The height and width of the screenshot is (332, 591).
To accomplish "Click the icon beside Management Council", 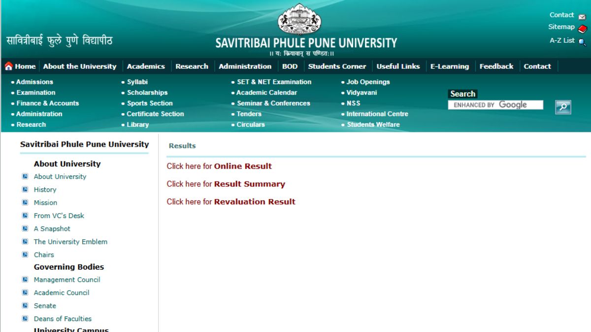I will coord(25,279).
